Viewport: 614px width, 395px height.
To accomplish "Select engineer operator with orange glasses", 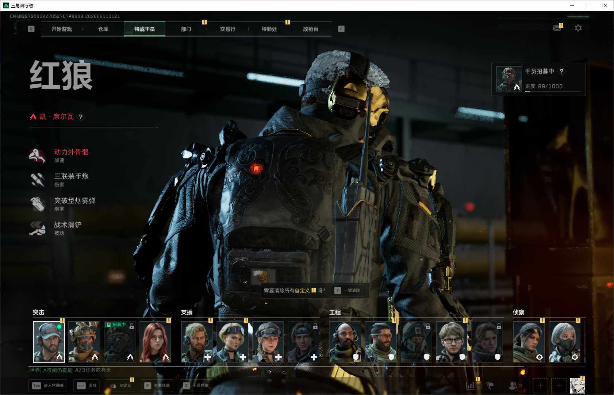I will coord(381,342).
